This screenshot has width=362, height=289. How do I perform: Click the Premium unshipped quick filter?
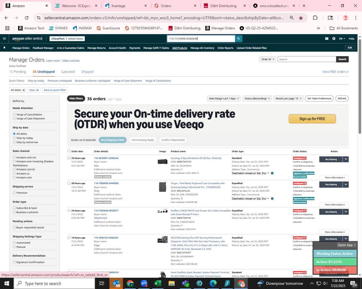coord(59,81)
